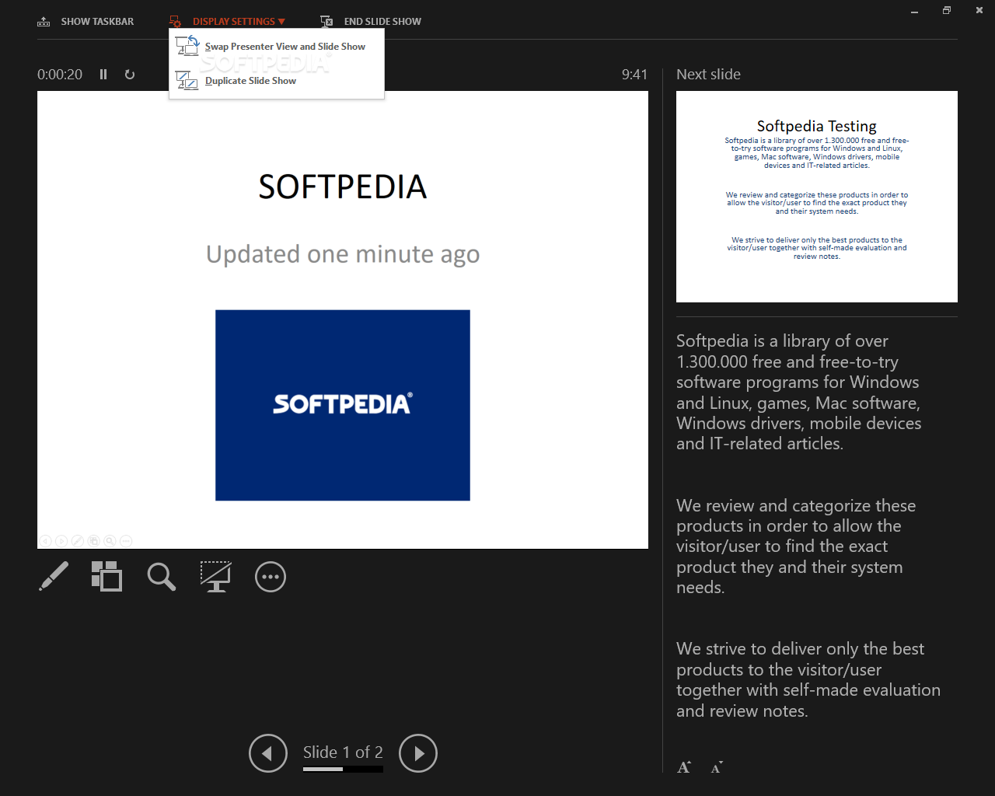Click the Display Settings monitor icon
The width and height of the screenshot is (995, 796).
point(176,22)
